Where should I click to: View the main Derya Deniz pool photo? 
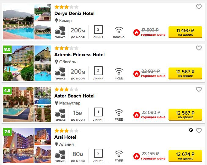click(x=18, y=22)
